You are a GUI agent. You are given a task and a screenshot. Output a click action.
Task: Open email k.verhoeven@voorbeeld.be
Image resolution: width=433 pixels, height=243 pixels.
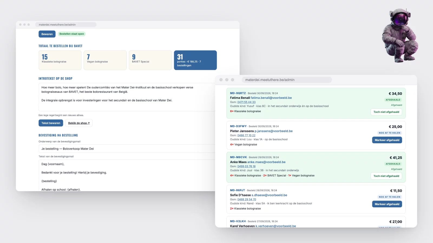tap(276, 226)
